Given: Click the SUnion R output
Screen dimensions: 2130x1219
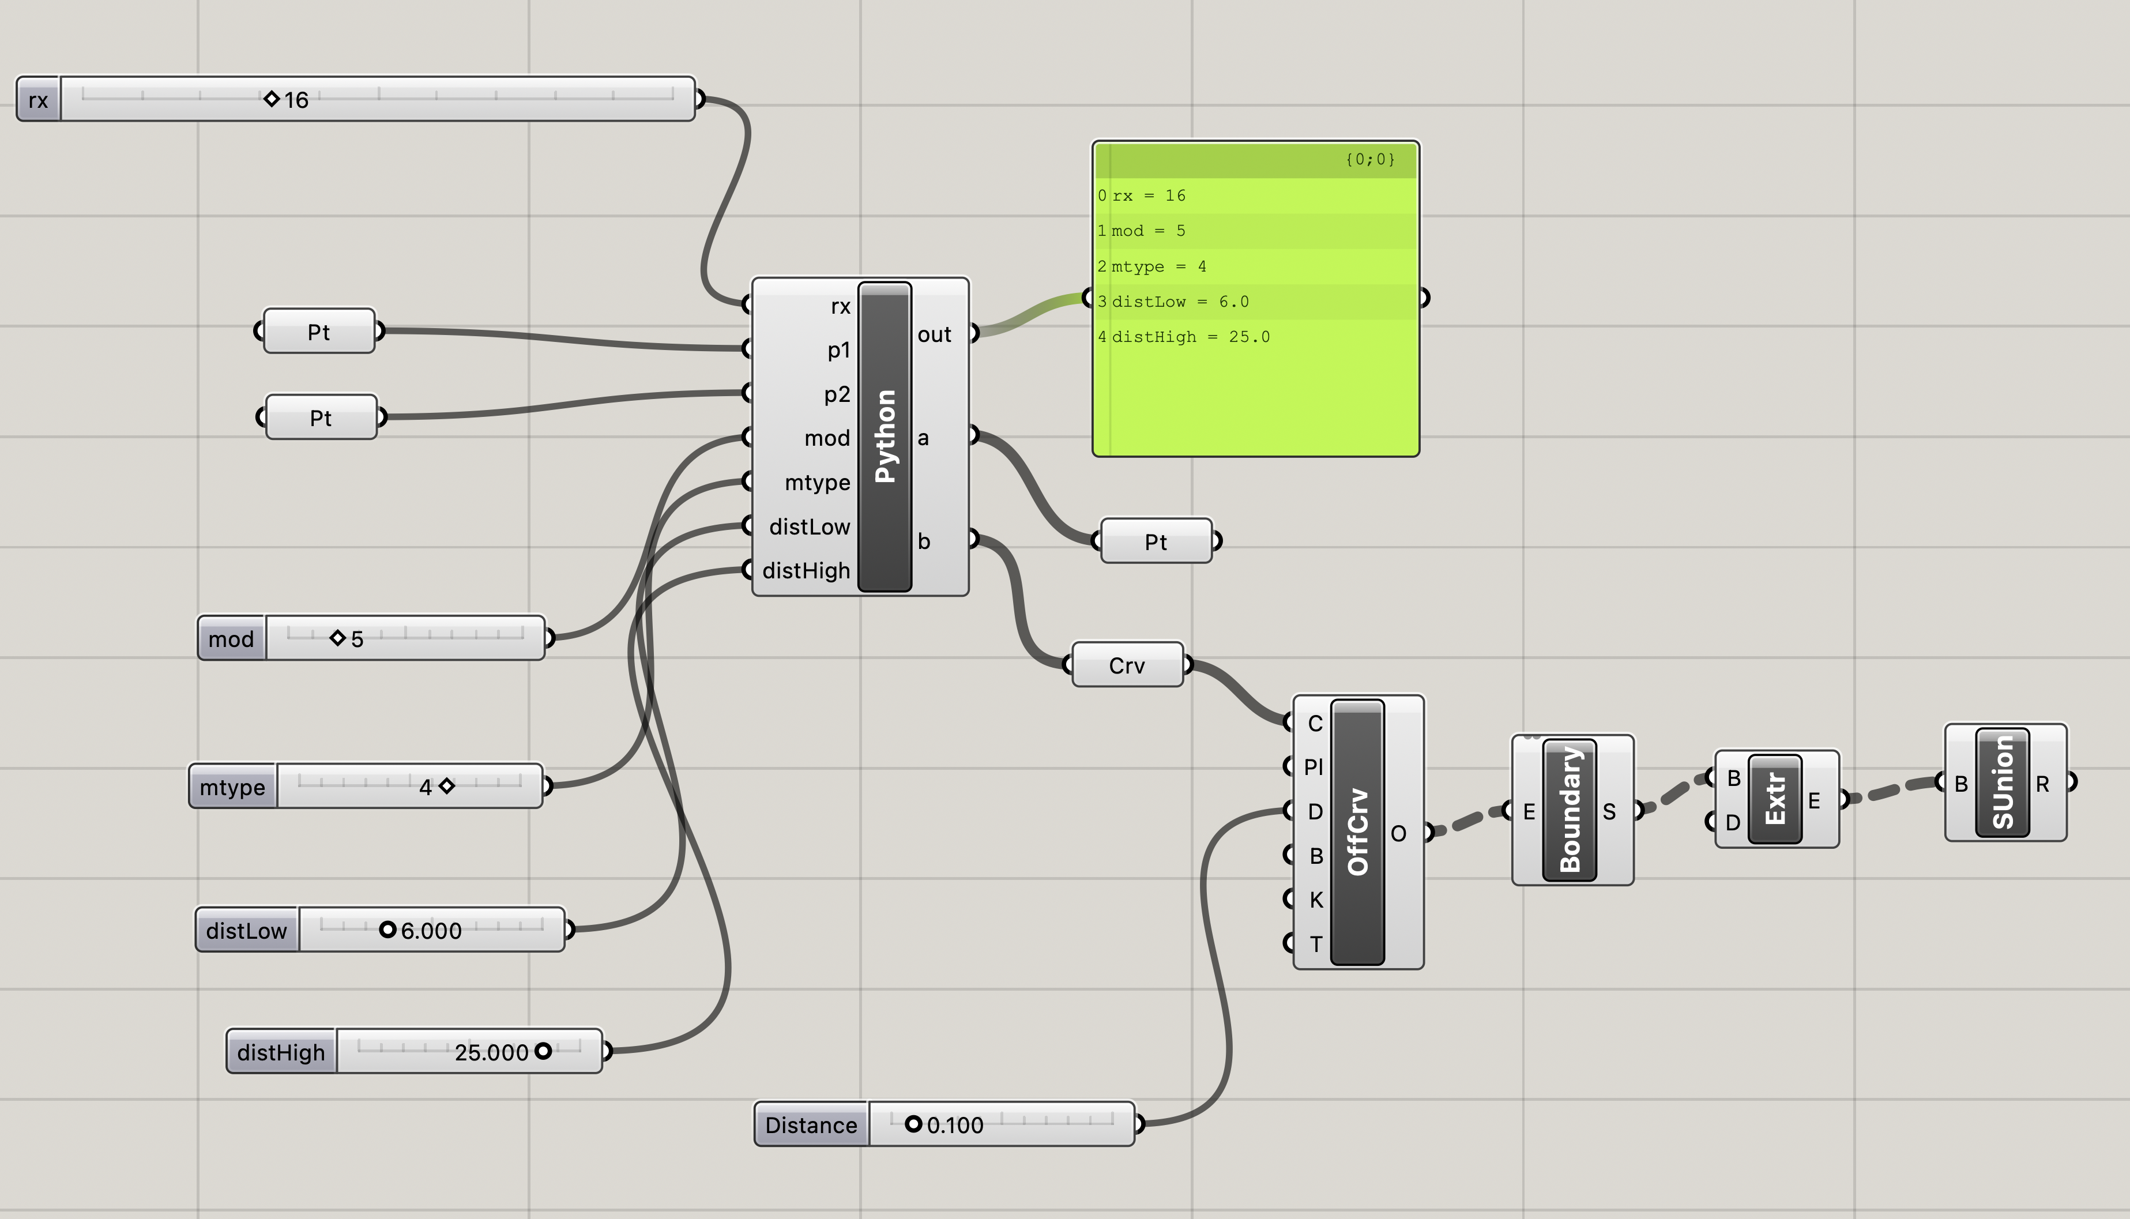Looking at the screenshot, I should (x=2042, y=784).
